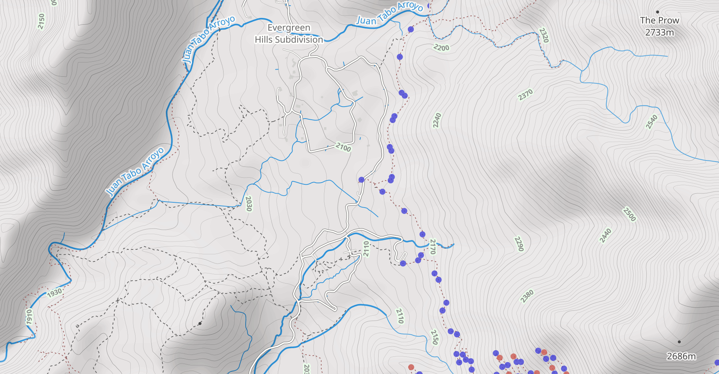Pick the 2290 contour elevation label

519,244
